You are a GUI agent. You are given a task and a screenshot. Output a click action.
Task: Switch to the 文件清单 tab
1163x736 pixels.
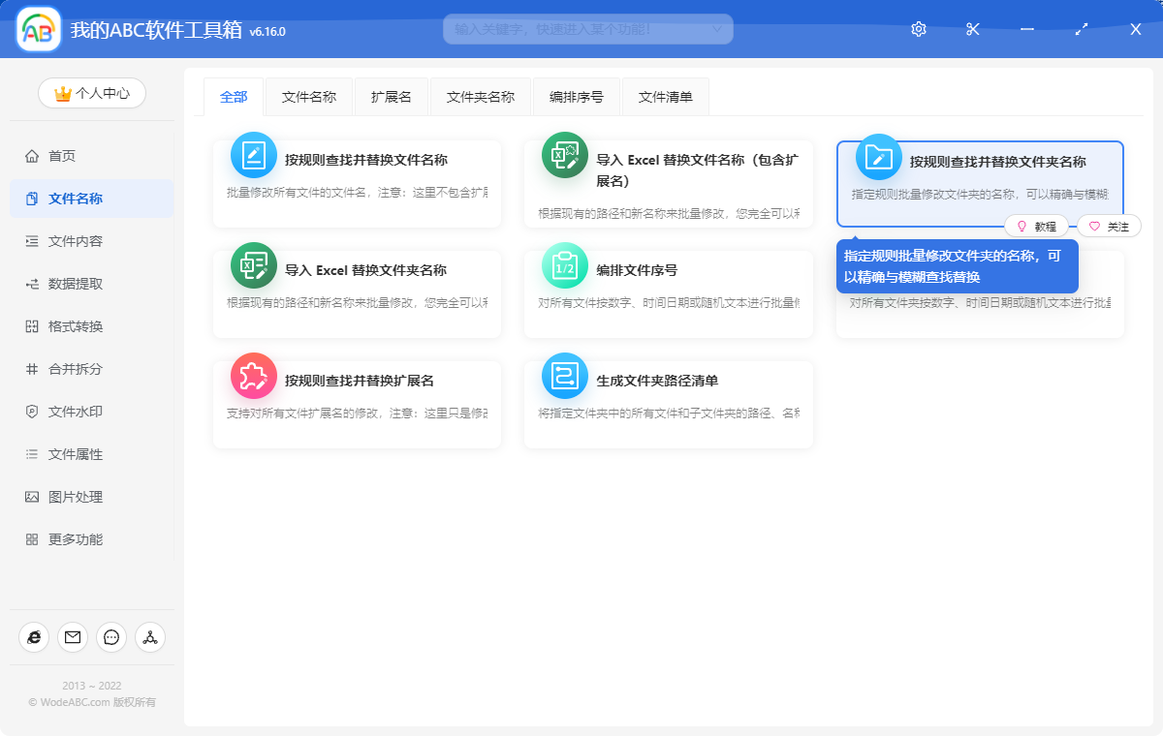point(665,96)
